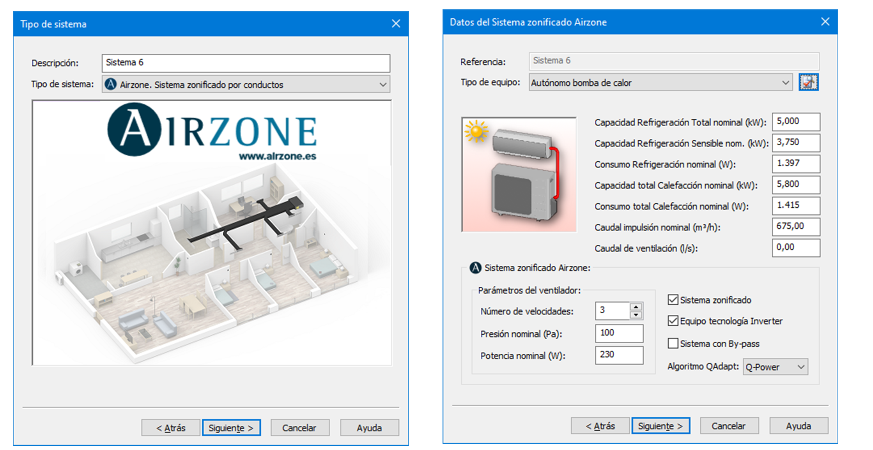The height and width of the screenshot is (450, 873).
Task: Click Cancelar in Datos del Sistema dialog
Action: pos(729,425)
